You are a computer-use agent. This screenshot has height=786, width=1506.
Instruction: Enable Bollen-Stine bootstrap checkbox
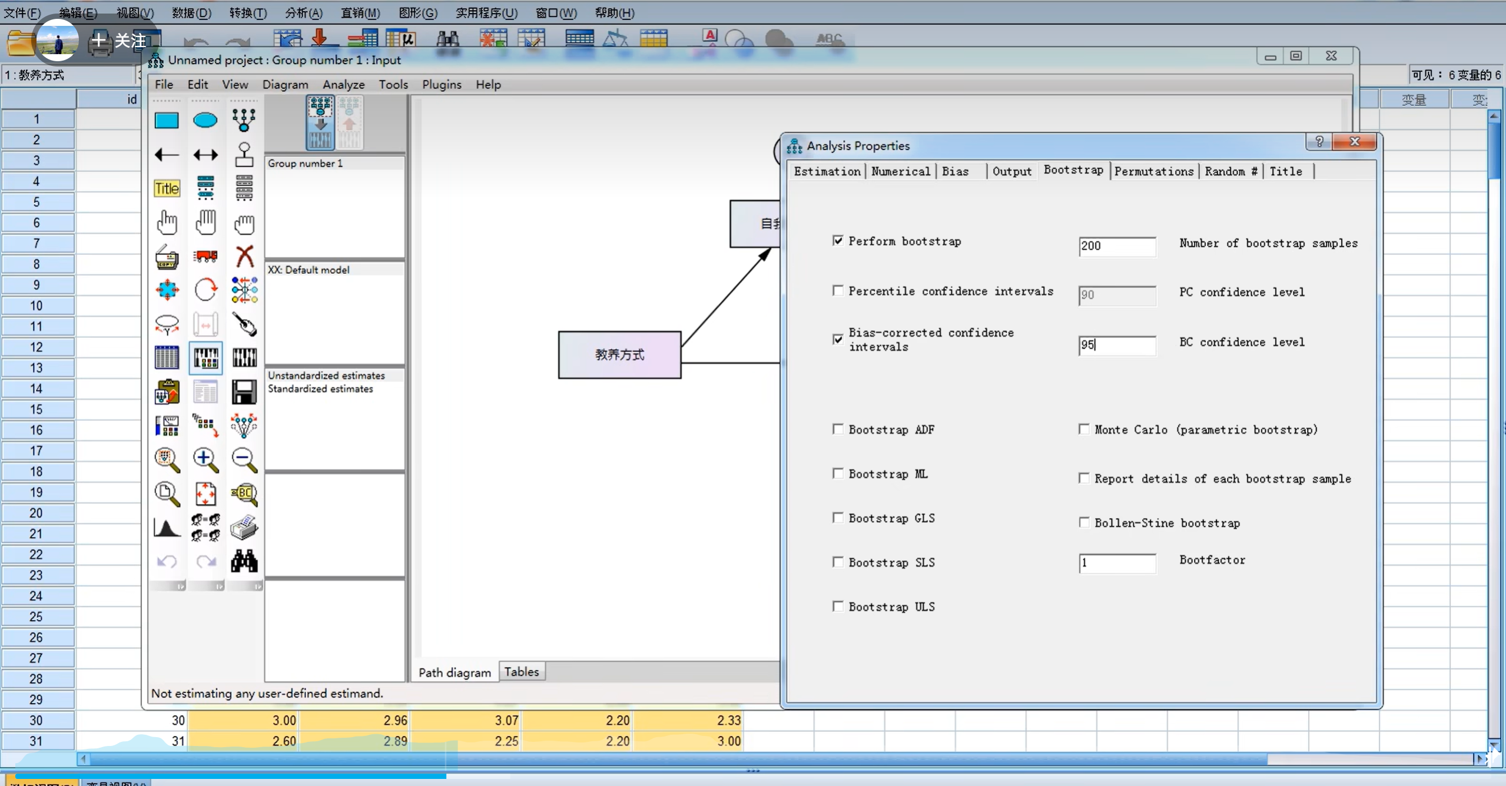(1084, 522)
